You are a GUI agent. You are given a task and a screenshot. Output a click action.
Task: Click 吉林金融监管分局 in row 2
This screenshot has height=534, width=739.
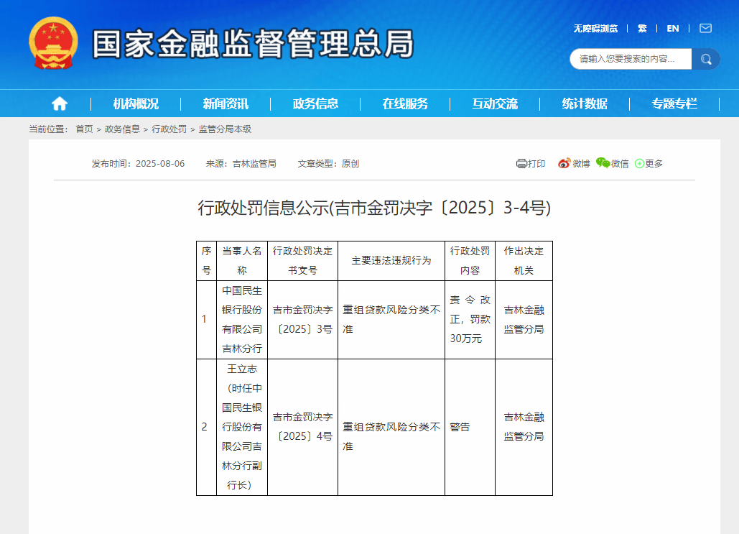tap(524, 428)
